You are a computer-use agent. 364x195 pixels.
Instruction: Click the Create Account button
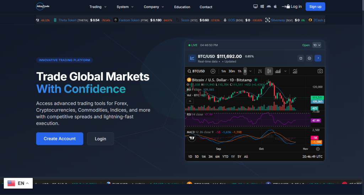(x=60, y=139)
